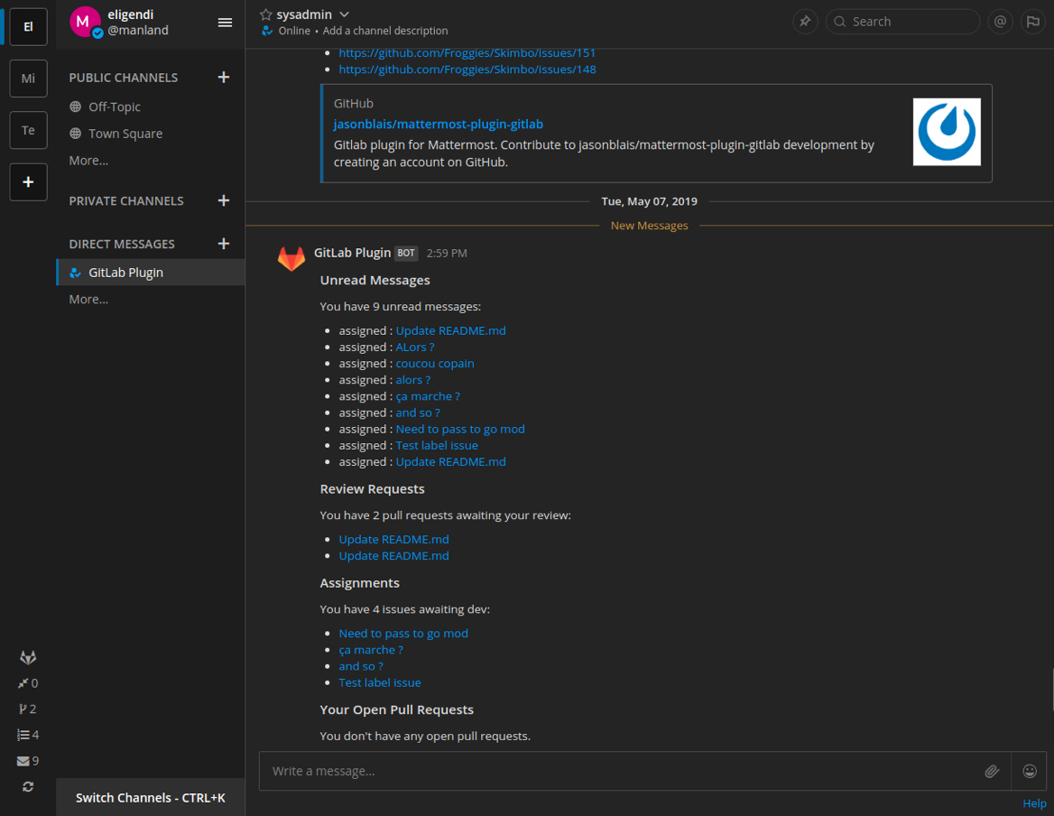Open jasonblais/mattermost-plugin-gitlab link
The image size is (1054, 816).
coord(439,125)
